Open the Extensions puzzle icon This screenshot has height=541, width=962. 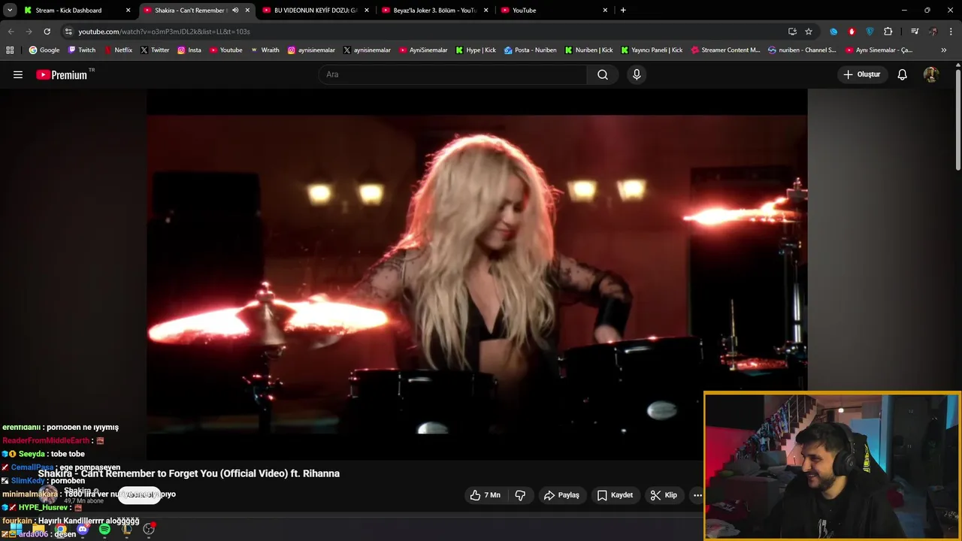(888, 32)
